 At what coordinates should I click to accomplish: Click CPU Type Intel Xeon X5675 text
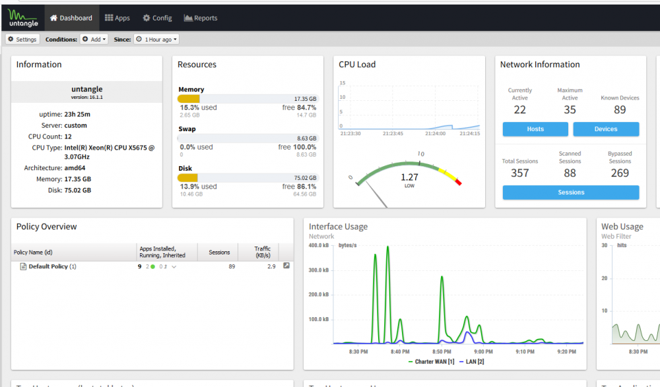click(110, 152)
